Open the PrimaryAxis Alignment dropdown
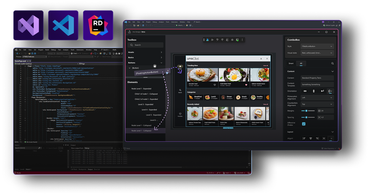 click(x=316, y=97)
